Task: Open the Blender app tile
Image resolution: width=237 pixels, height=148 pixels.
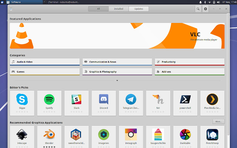Action: point(49,137)
